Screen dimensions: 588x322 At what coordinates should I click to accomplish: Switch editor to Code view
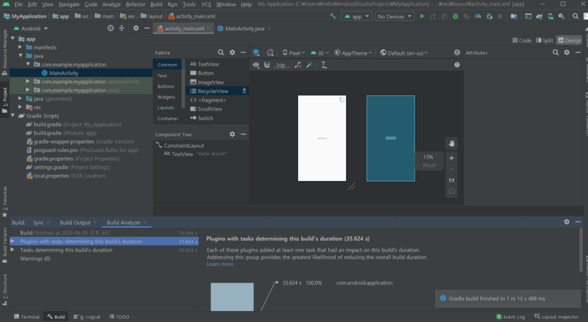[522, 41]
